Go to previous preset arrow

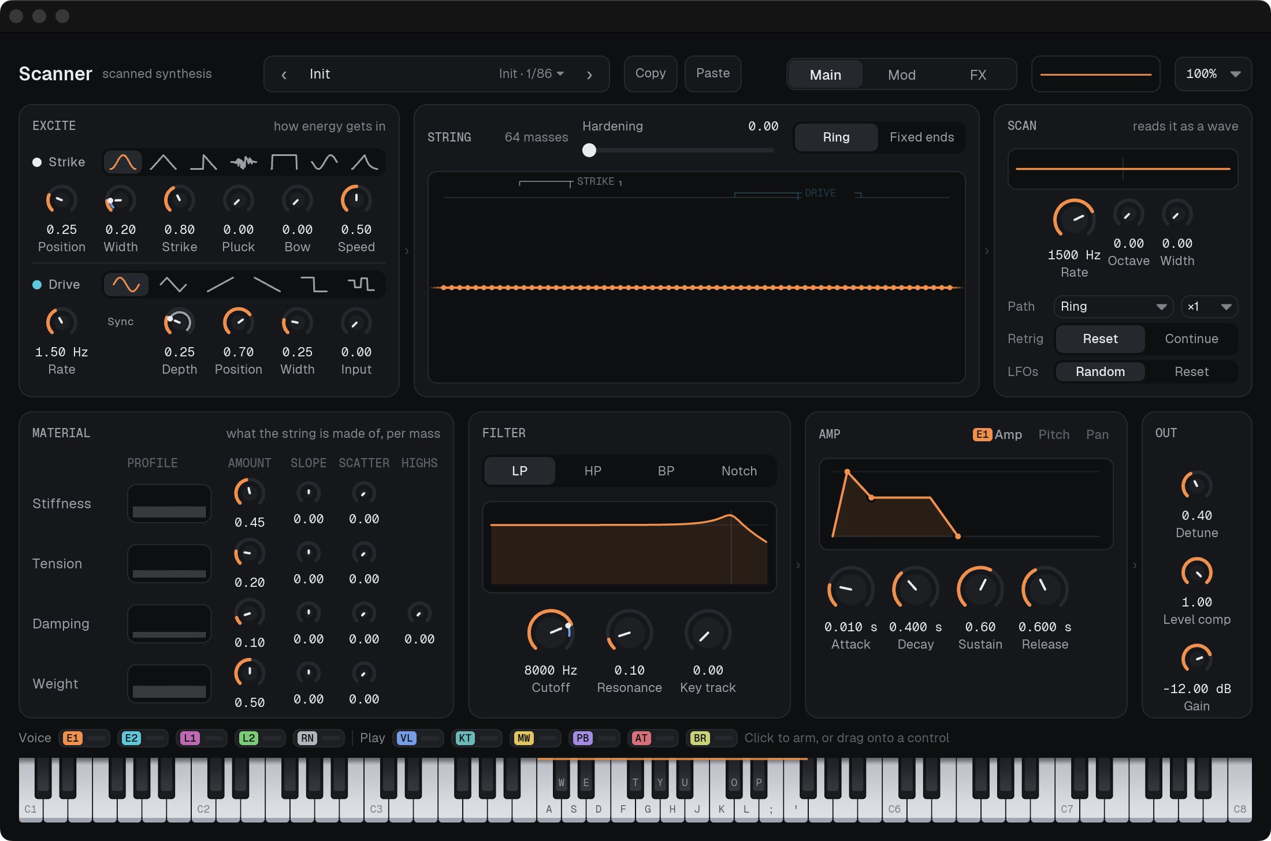[x=284, y=75]
